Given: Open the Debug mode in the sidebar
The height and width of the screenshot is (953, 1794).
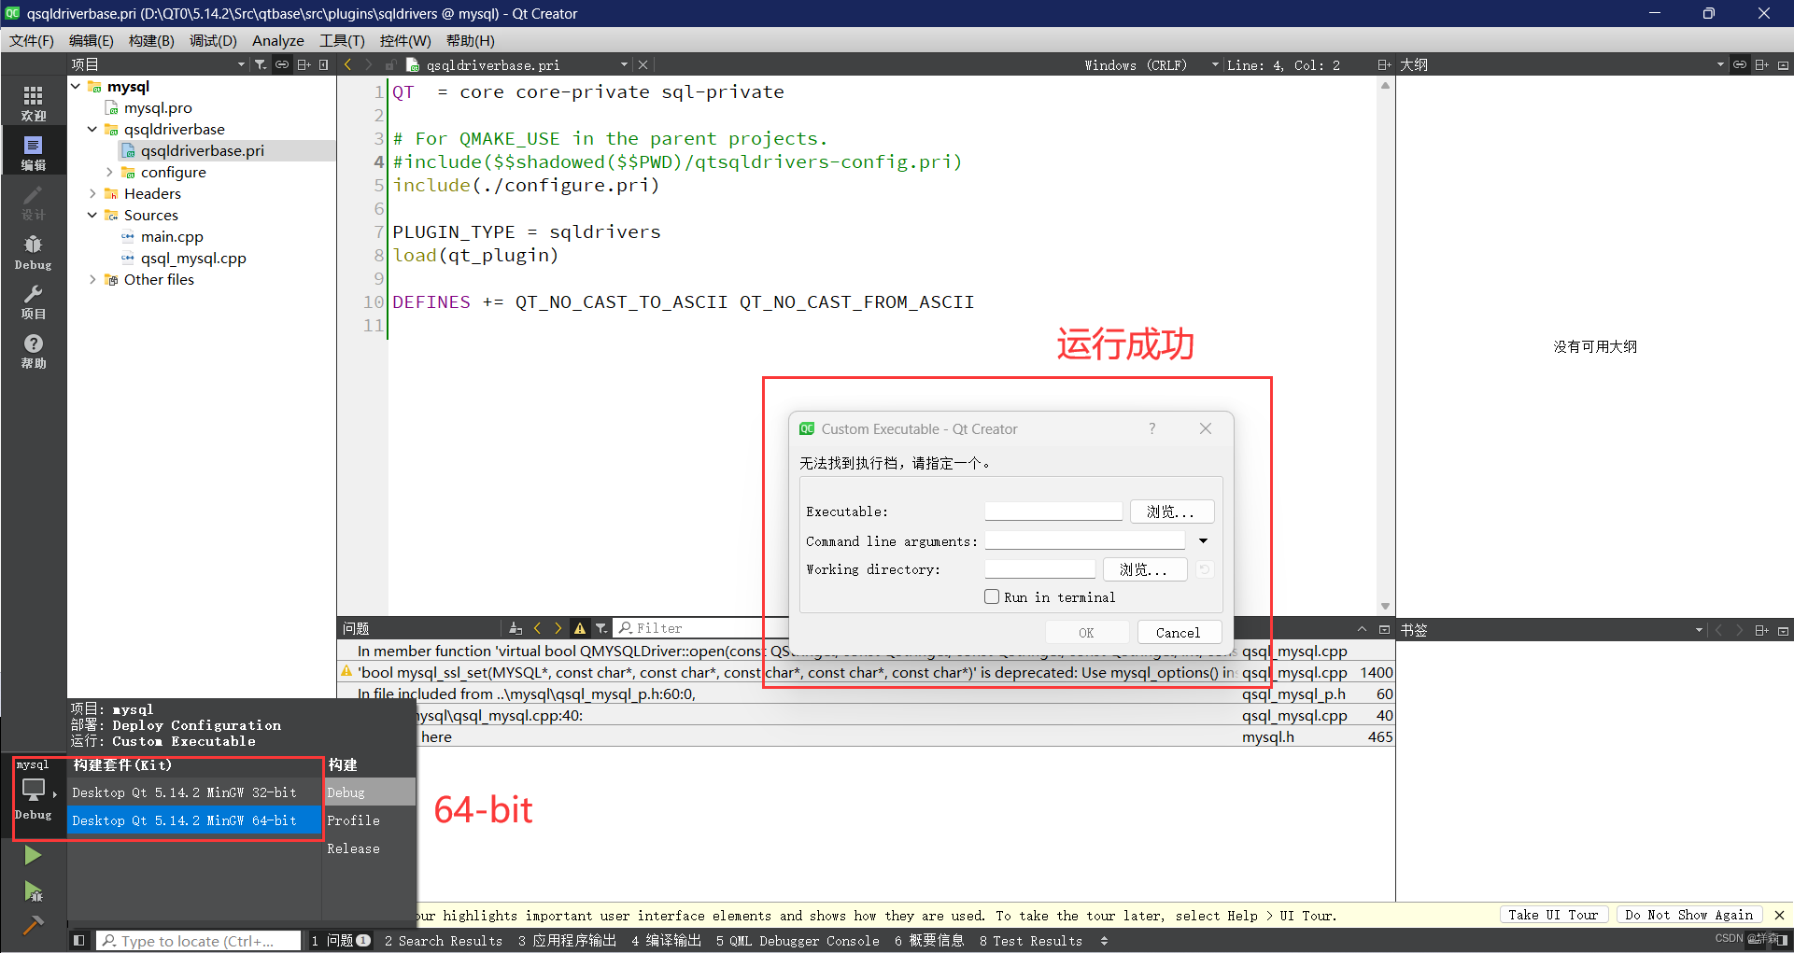Looking at the screenshot, I should tap(33, 252).
